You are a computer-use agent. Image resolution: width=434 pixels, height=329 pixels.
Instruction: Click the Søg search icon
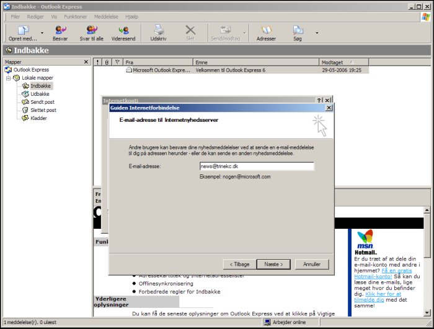[298, 30]
